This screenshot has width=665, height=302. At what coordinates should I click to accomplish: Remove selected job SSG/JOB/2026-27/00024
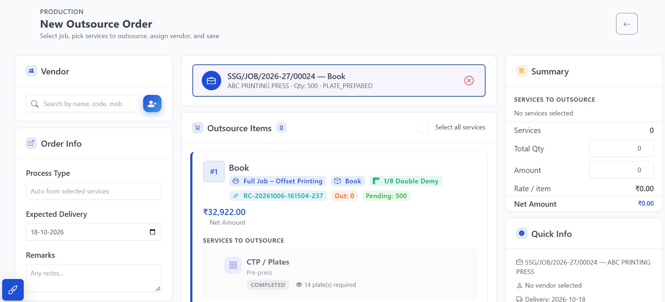click(x=469, y=81)
